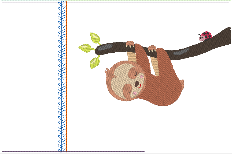Click the sloth's left paw gripping the branch
This screenshot has height=154, width=232.
tap(130, 44)
